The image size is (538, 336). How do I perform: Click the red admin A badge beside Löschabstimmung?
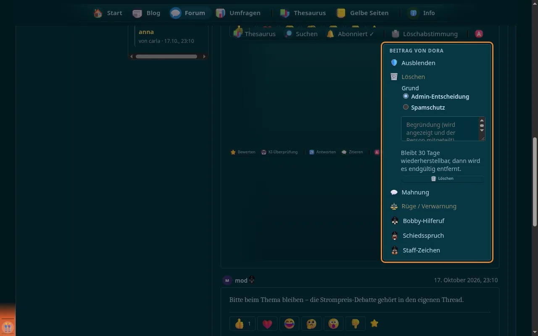(479, 34)
